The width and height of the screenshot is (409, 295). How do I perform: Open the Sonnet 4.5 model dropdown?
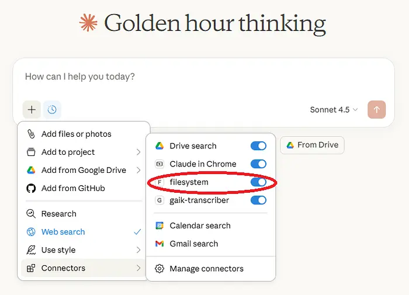point(334,110)
